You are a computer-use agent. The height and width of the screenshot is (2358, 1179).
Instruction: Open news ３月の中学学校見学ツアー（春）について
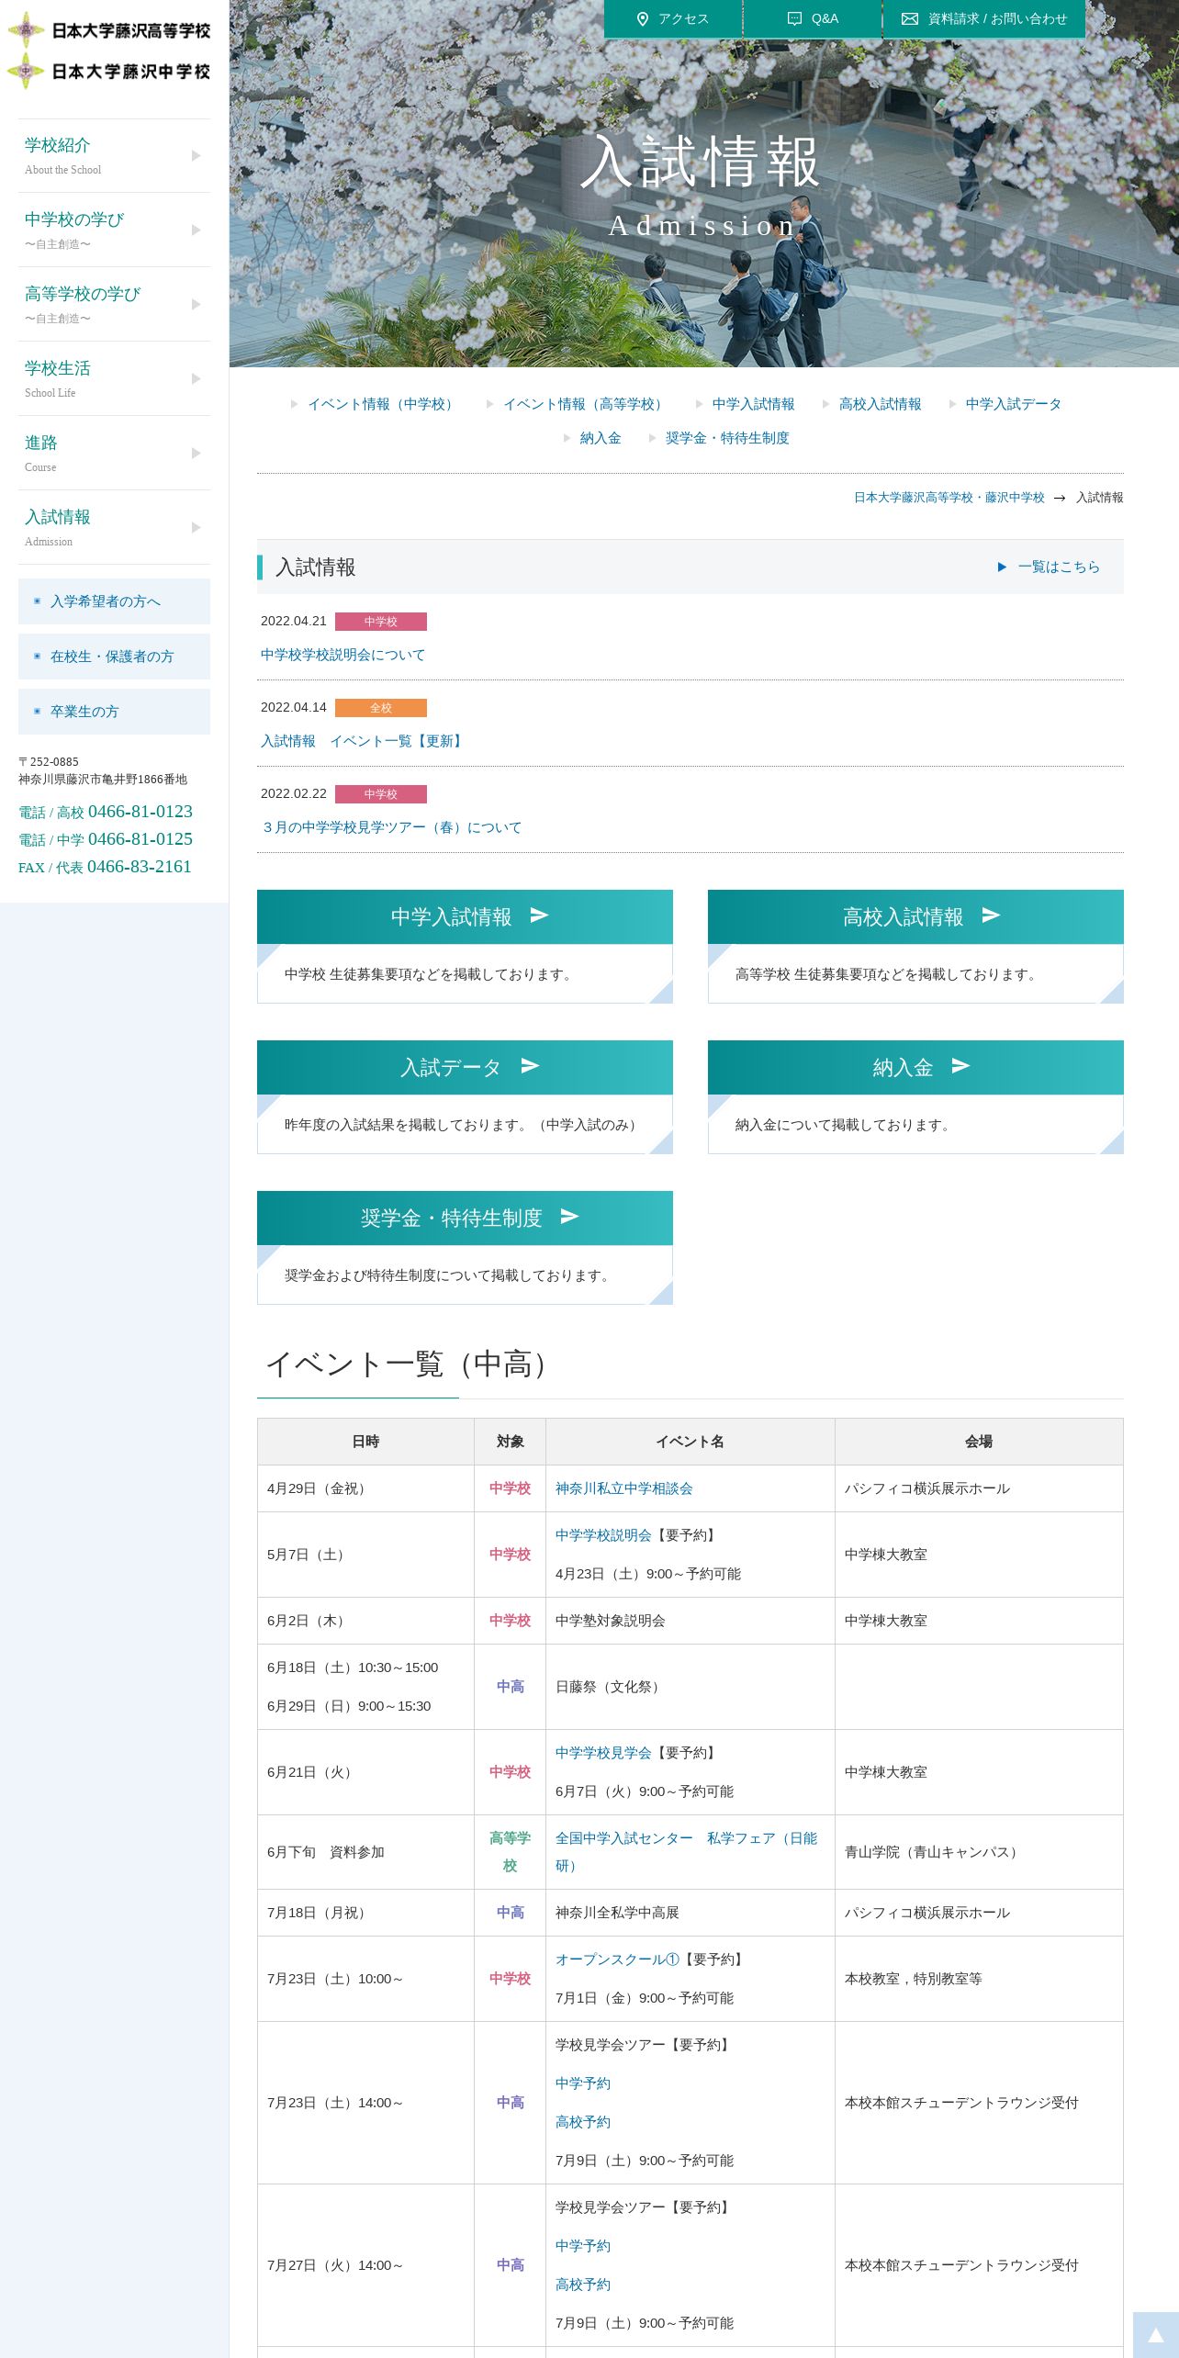pyautogui.click(x=391, y=827)
